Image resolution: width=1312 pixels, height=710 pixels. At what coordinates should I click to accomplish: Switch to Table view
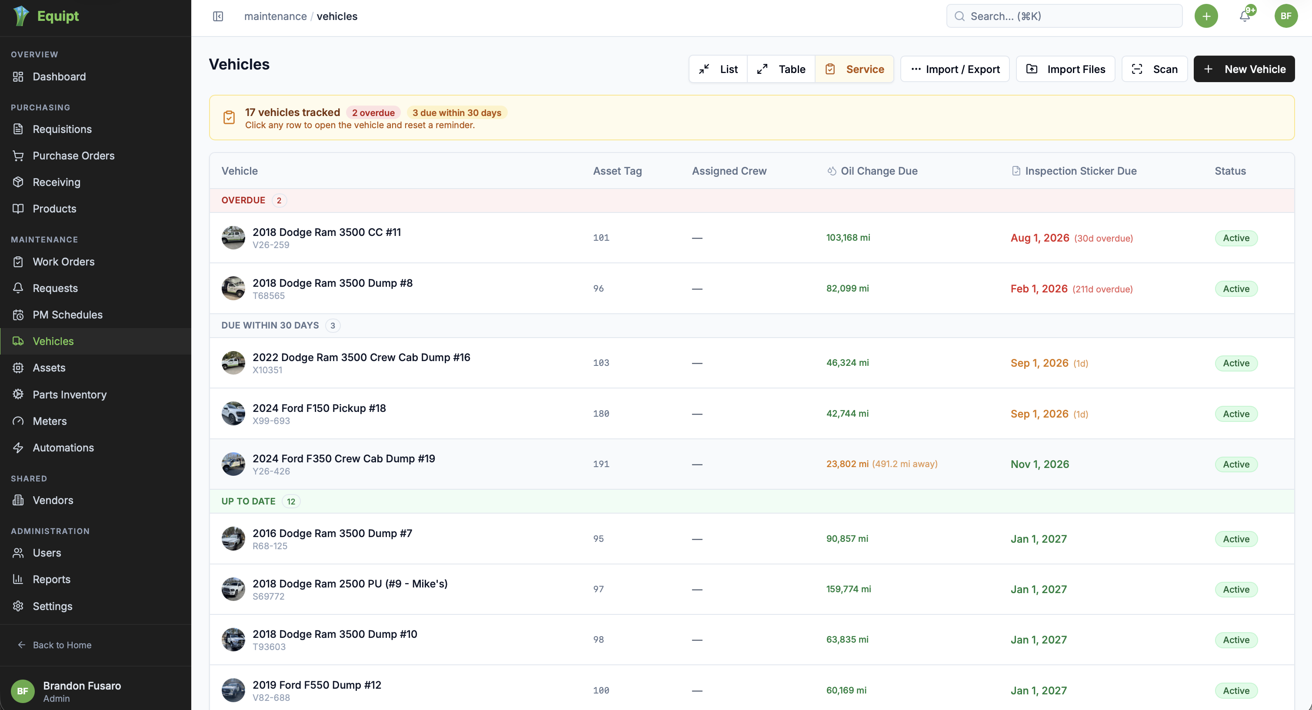click(x=781, y=69)
